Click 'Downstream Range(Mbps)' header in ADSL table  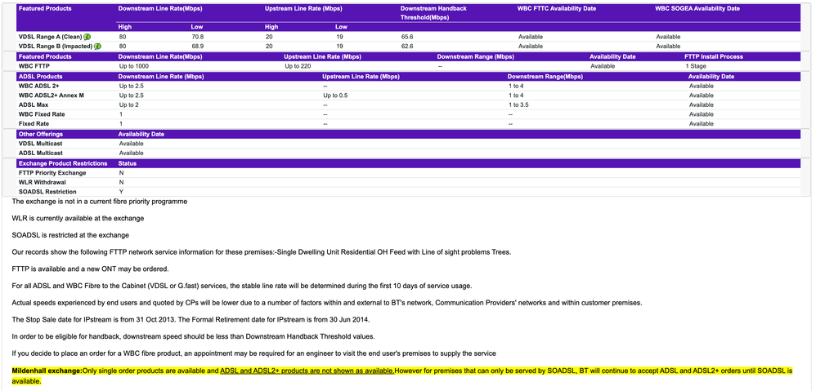point(545,77)
